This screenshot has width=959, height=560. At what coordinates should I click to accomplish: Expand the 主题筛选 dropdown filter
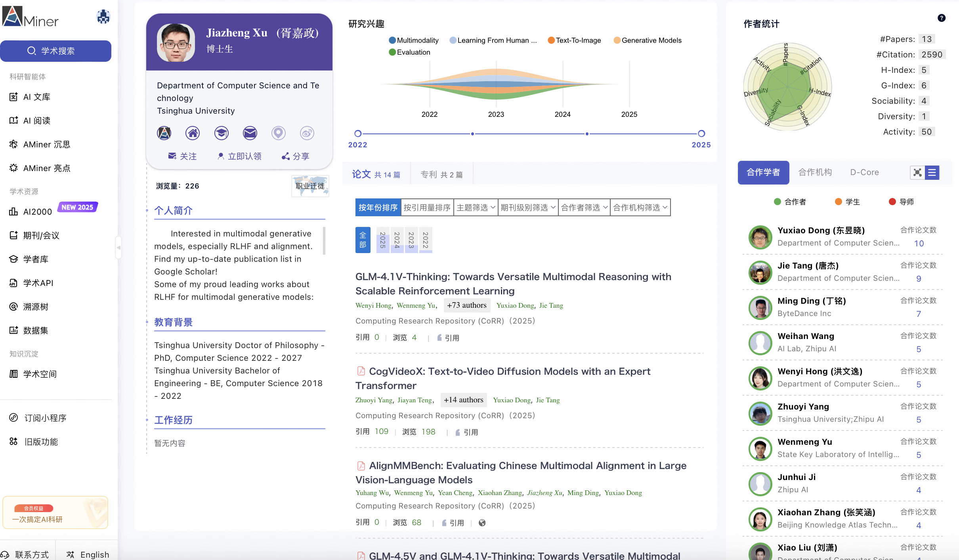point(476,208)
